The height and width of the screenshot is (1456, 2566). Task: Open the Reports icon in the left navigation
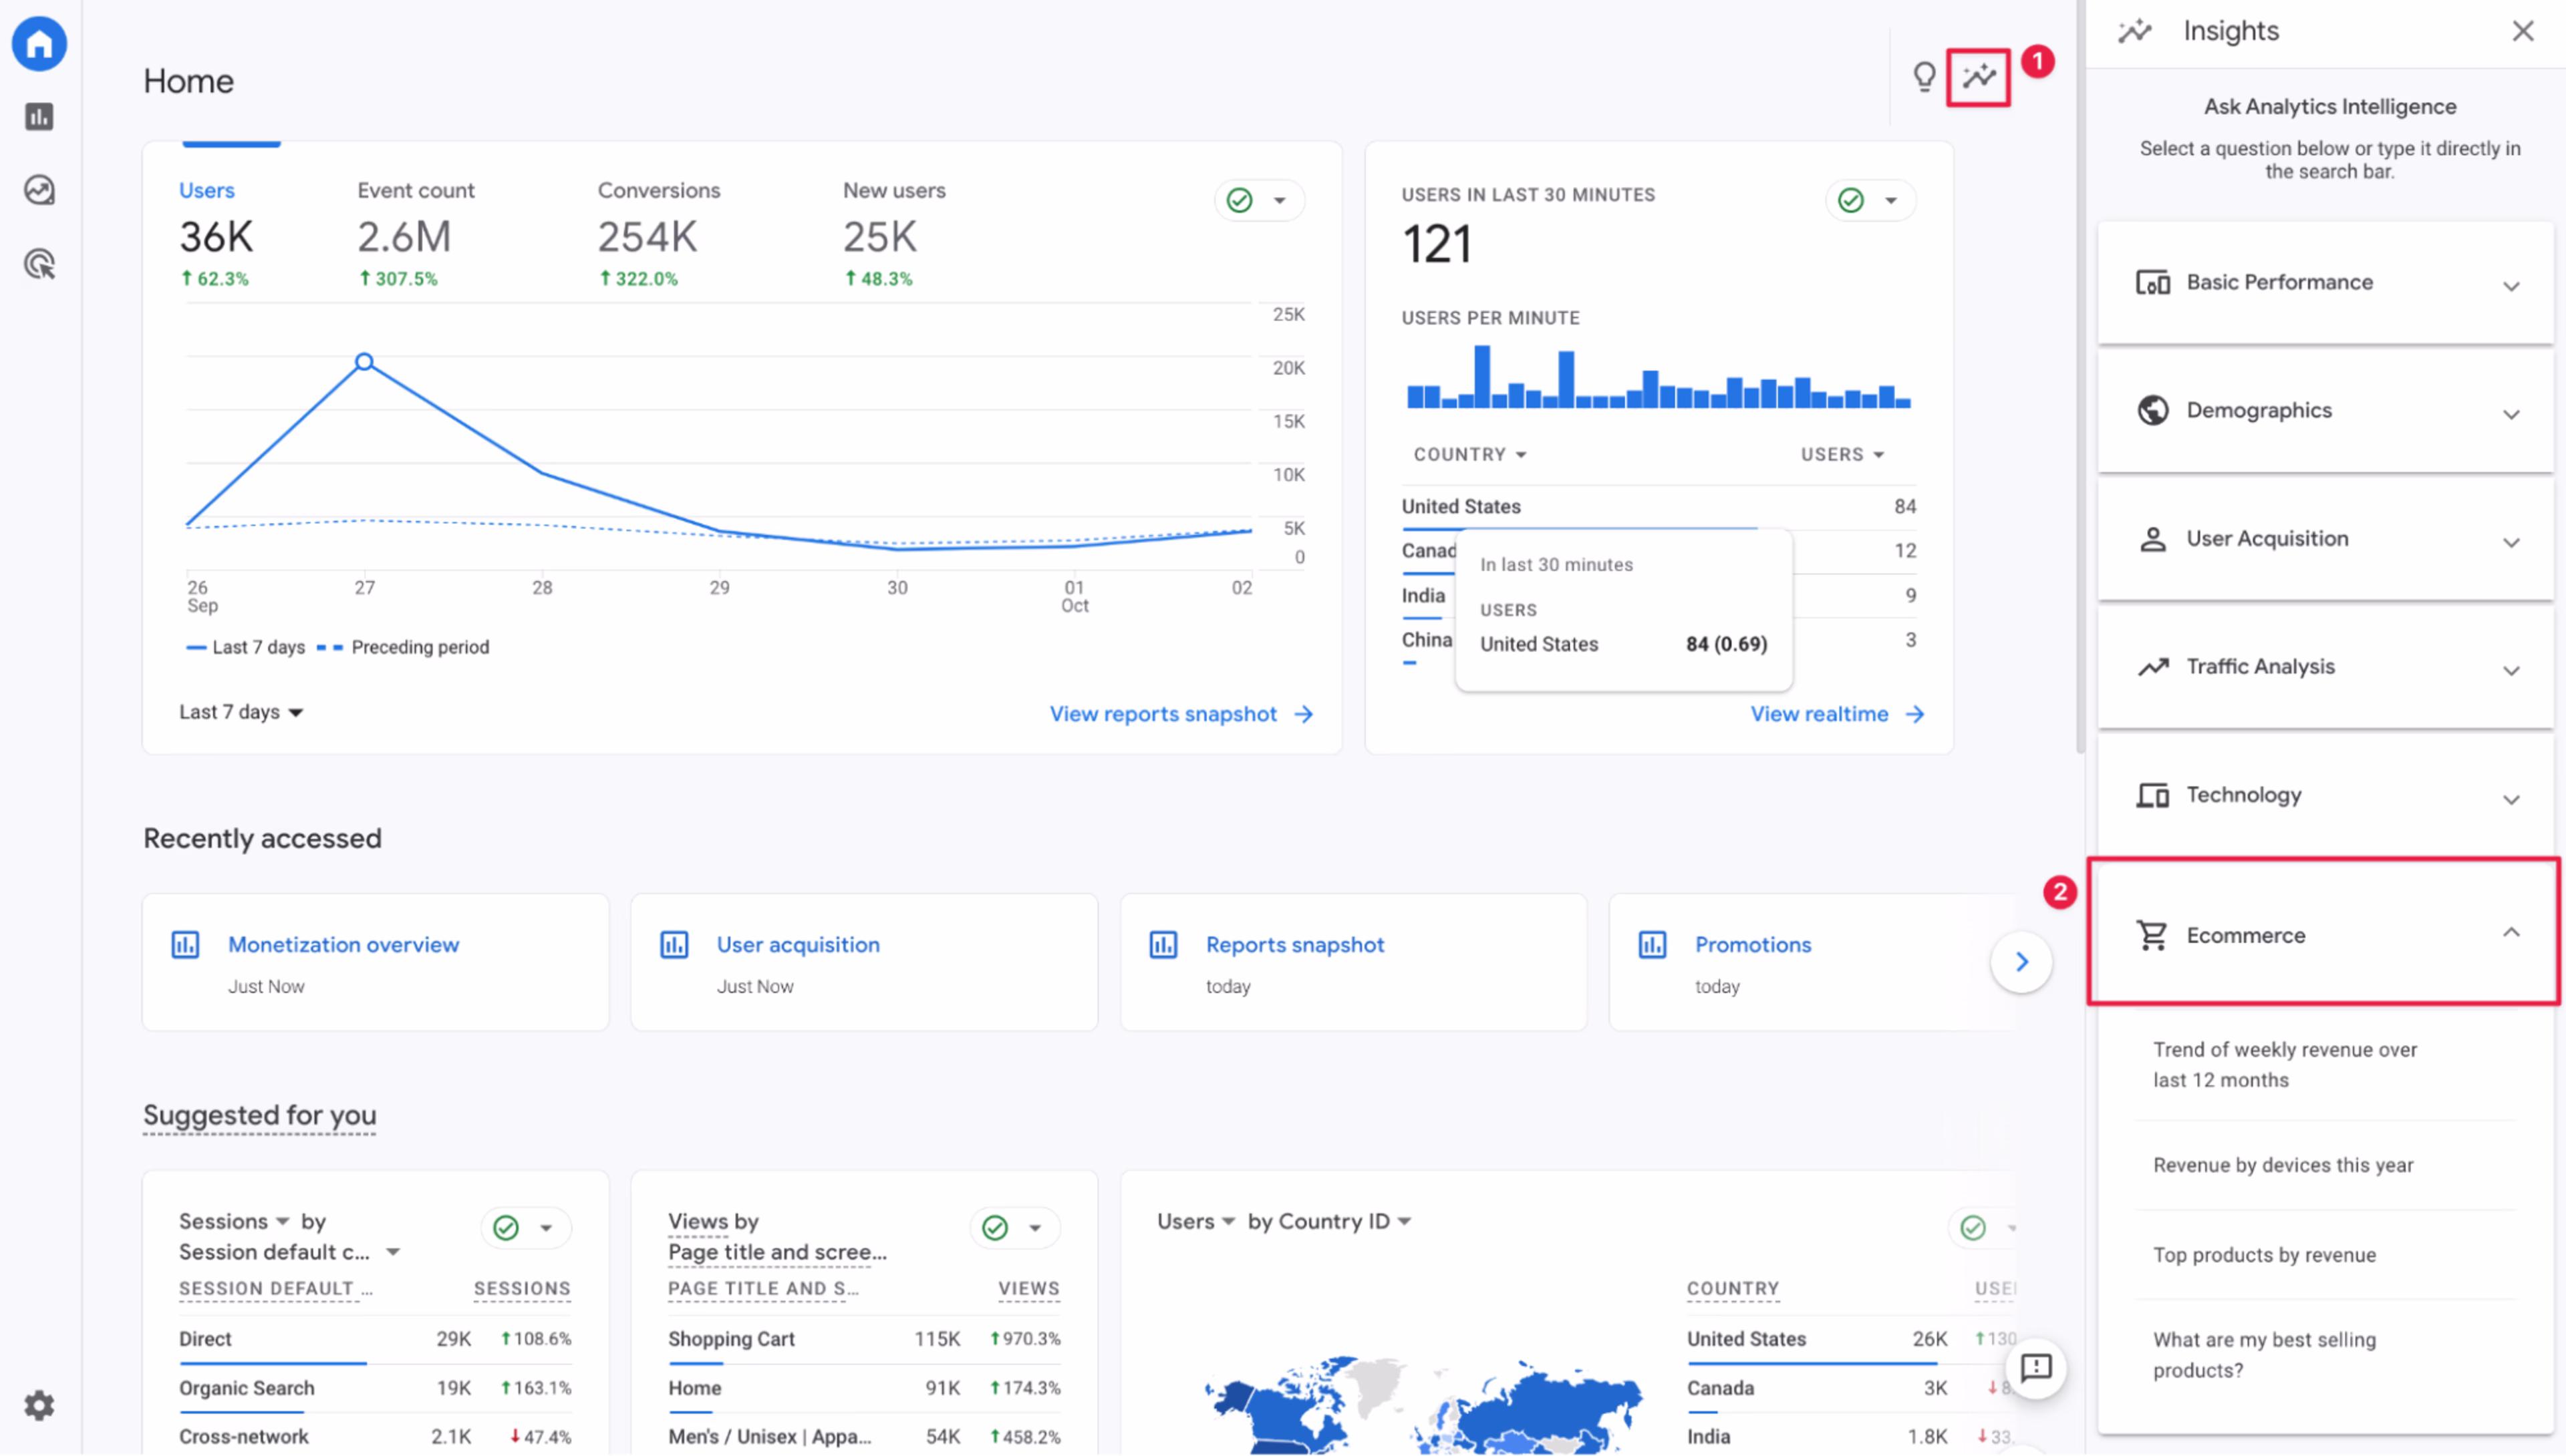tap(38, 116)
